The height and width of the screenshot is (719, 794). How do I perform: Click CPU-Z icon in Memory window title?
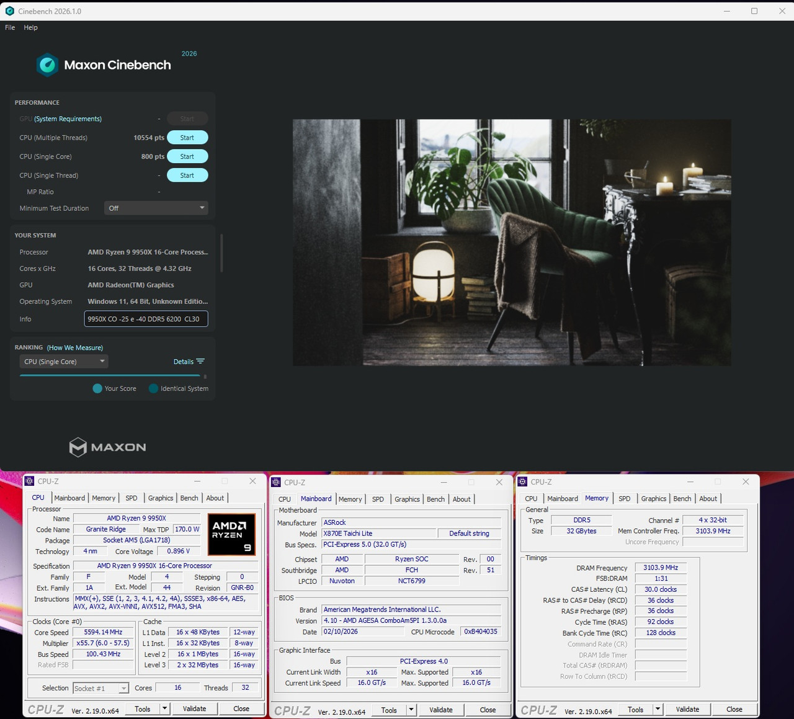click(x=522, y=481)
